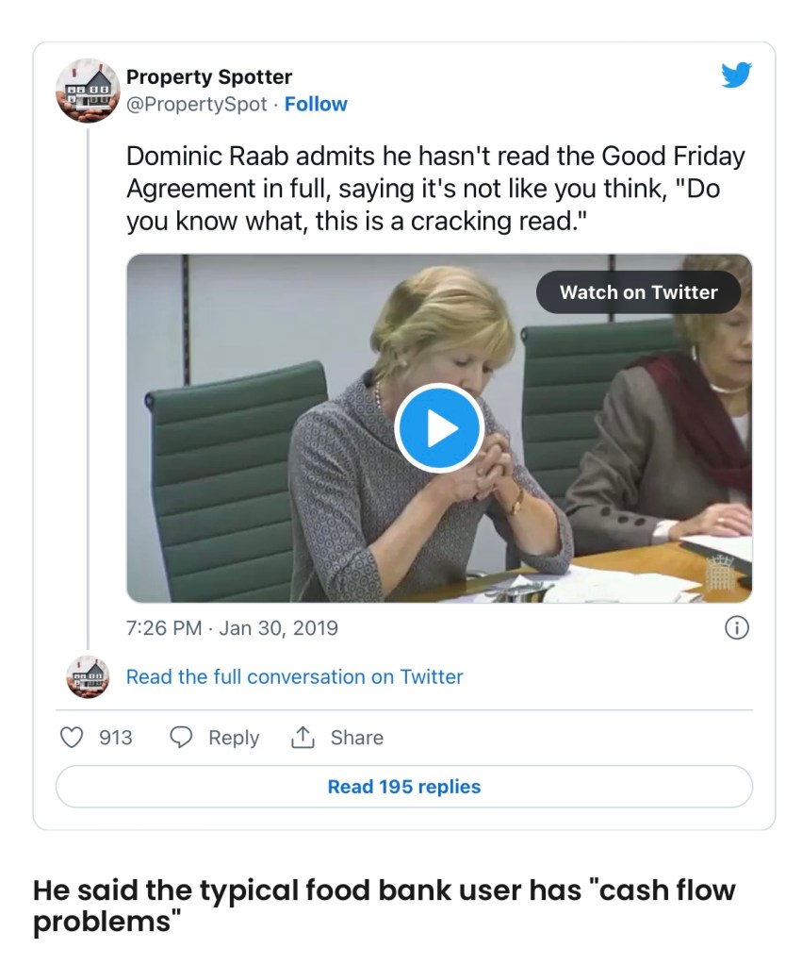Open the tweet info circle icon
802x965 pixels.
(x=736, y=627)
